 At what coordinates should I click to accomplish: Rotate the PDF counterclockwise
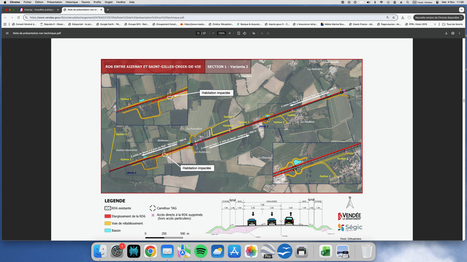(x=245, y=33)
